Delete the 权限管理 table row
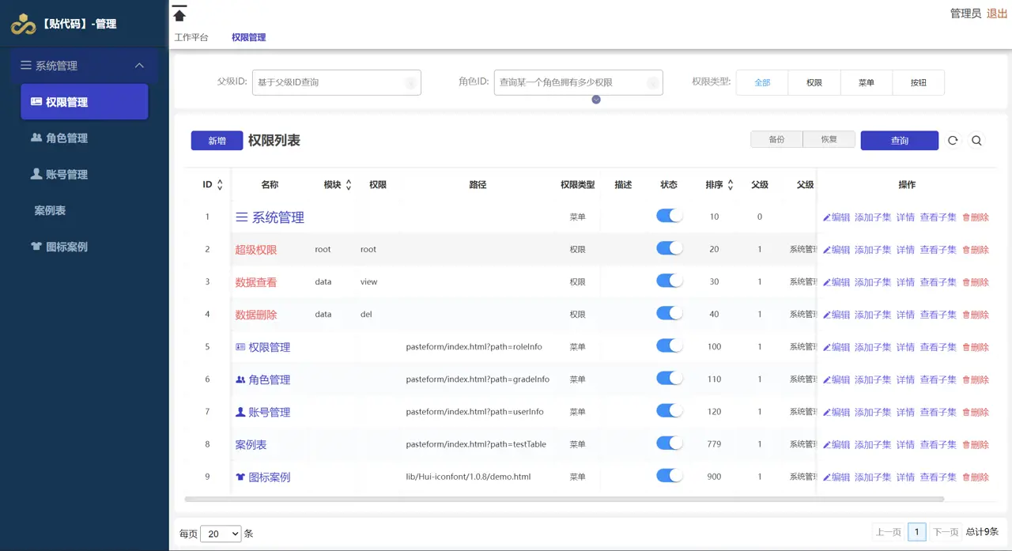The width and height of the screenshot is (1012, 551). click(x=976, y=347)
